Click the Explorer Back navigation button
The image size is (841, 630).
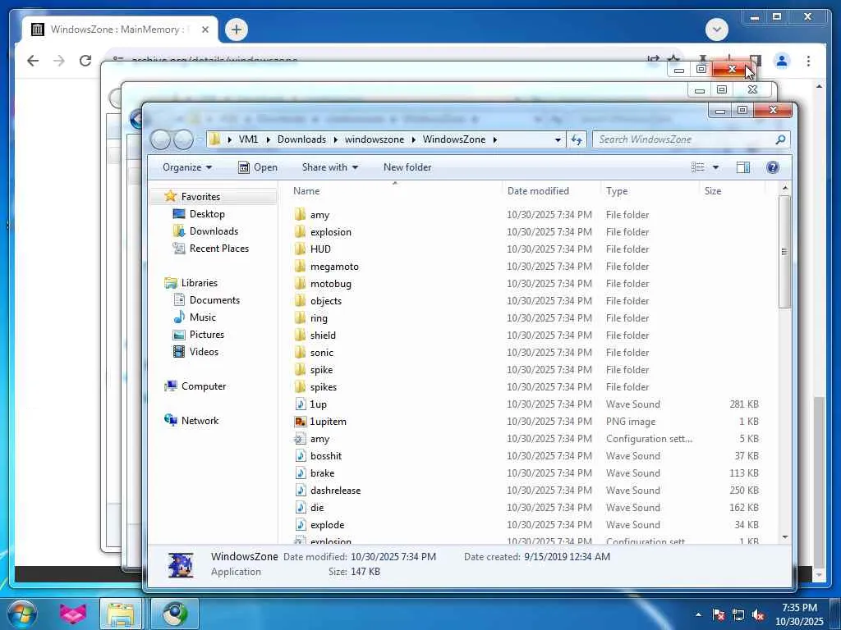[160, 139]
